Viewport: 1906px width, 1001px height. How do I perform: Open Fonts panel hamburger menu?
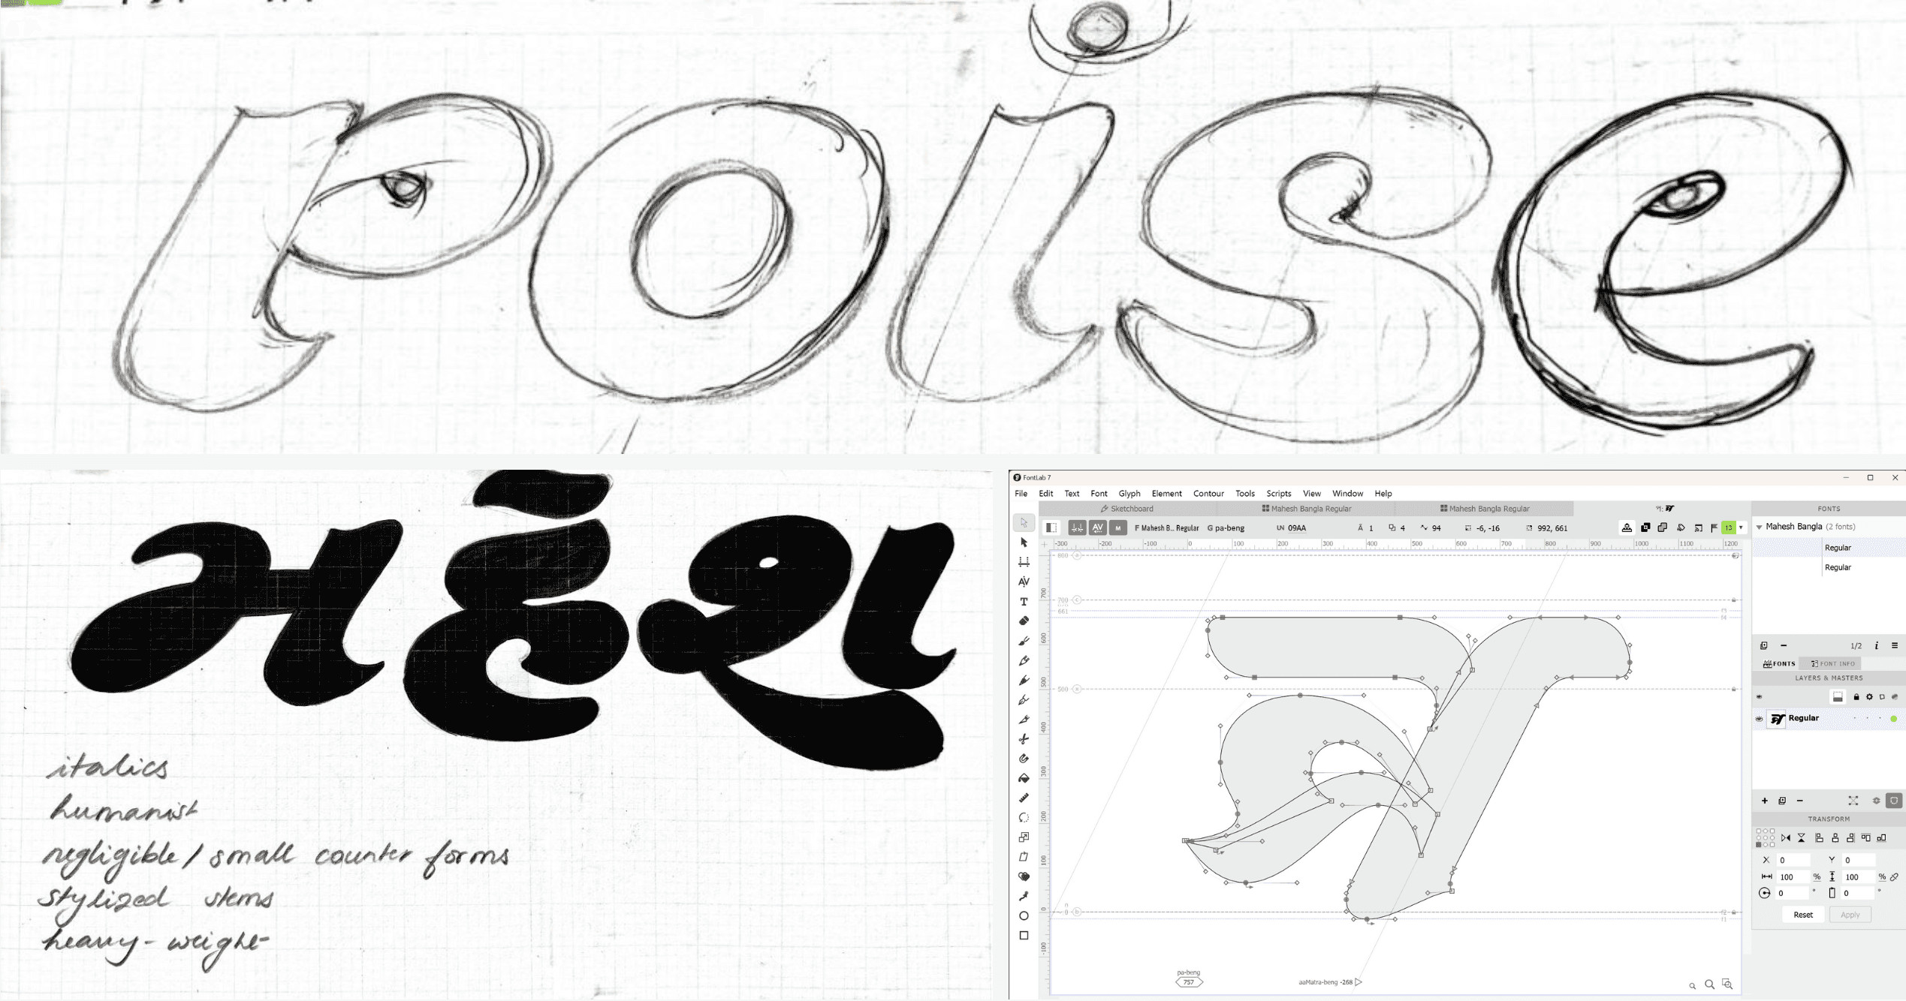click(x=1895, y=645)
